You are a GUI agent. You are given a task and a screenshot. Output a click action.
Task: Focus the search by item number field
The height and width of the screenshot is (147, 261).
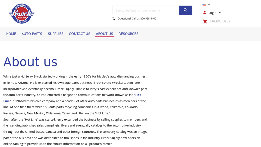pyautogui.click(x=145, y=10)
